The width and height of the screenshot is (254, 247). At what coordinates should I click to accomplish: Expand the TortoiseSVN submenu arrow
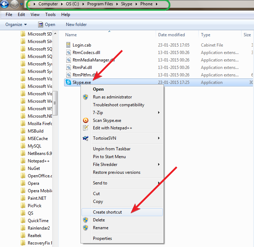pos(159,138)
